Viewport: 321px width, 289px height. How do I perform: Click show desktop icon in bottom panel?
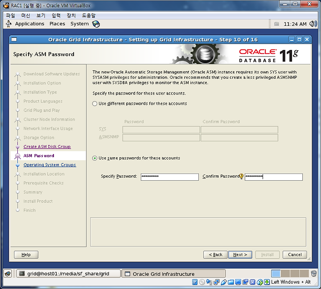(8, 274)
